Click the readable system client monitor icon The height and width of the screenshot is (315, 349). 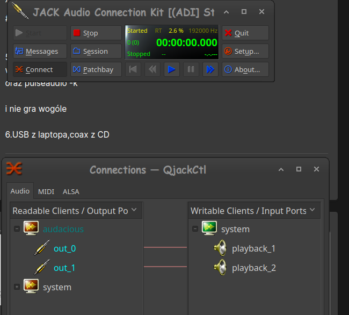point(31,287)
